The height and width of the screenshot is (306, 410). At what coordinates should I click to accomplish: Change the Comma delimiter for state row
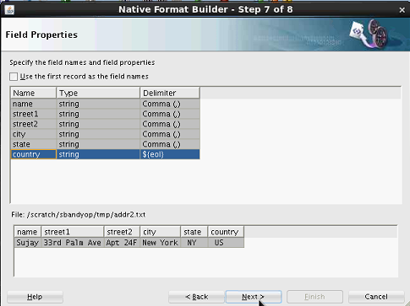[x=170, y=144]
